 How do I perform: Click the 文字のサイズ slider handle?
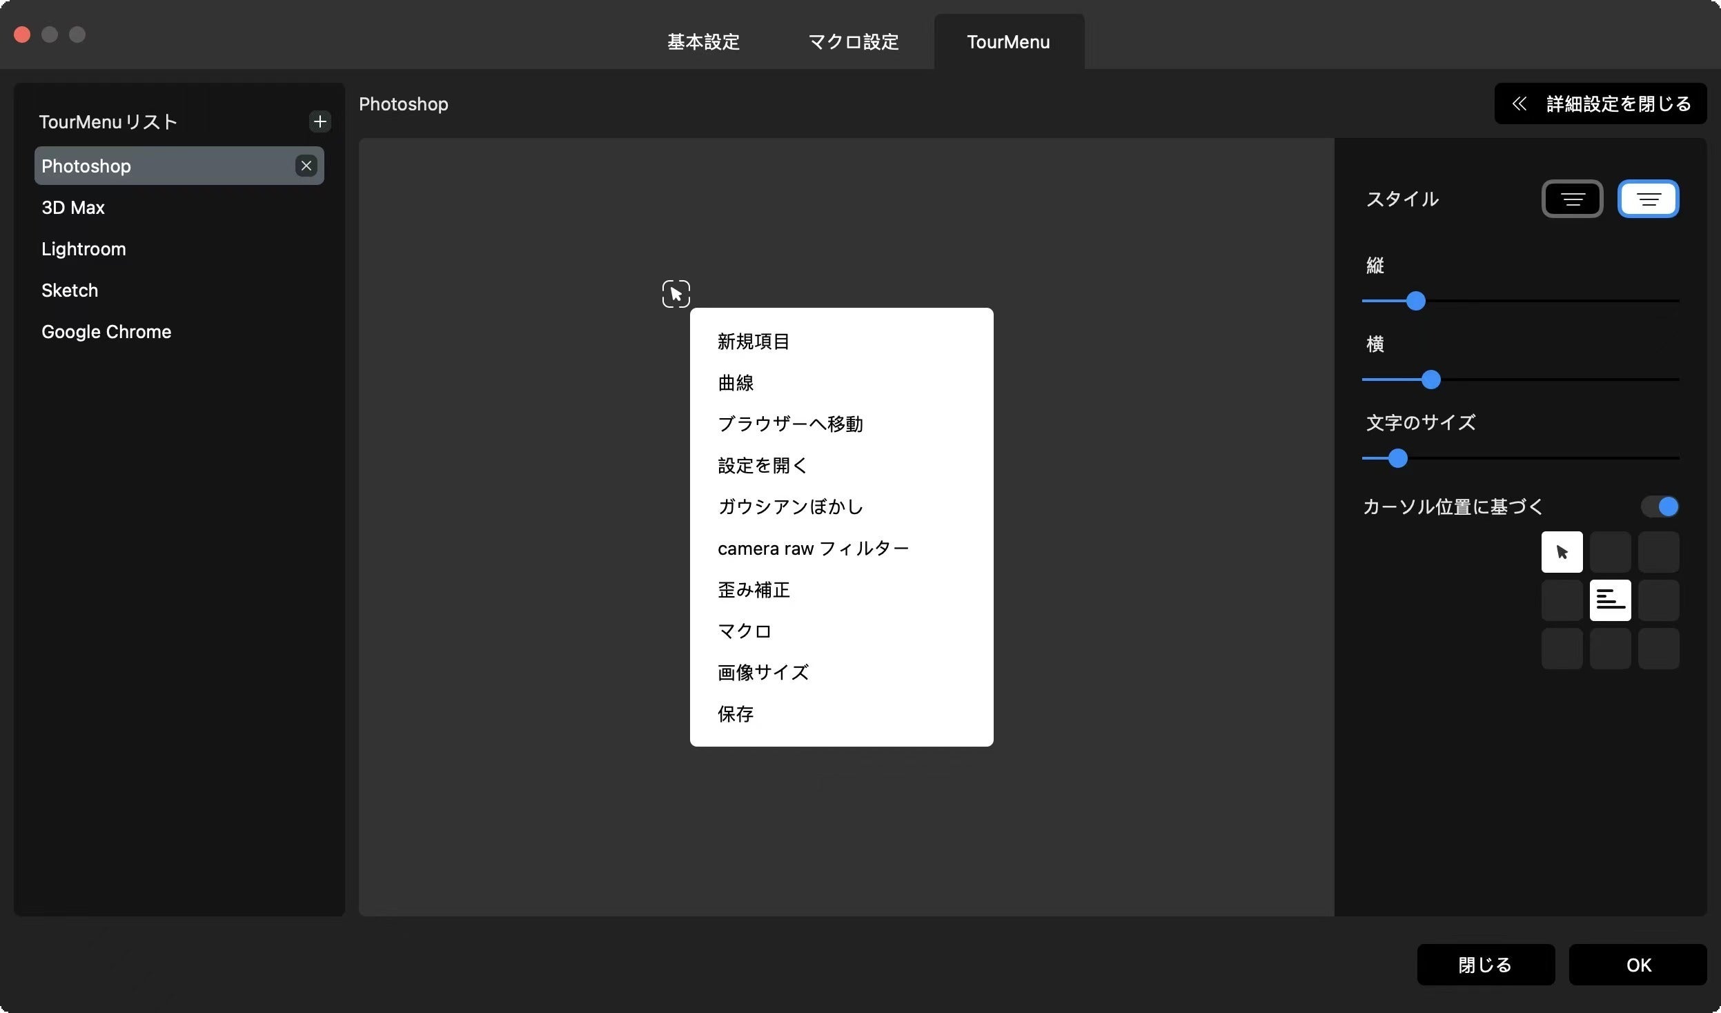(x=1397, y=458)
